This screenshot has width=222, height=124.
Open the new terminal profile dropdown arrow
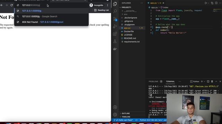tap(204, 82)
